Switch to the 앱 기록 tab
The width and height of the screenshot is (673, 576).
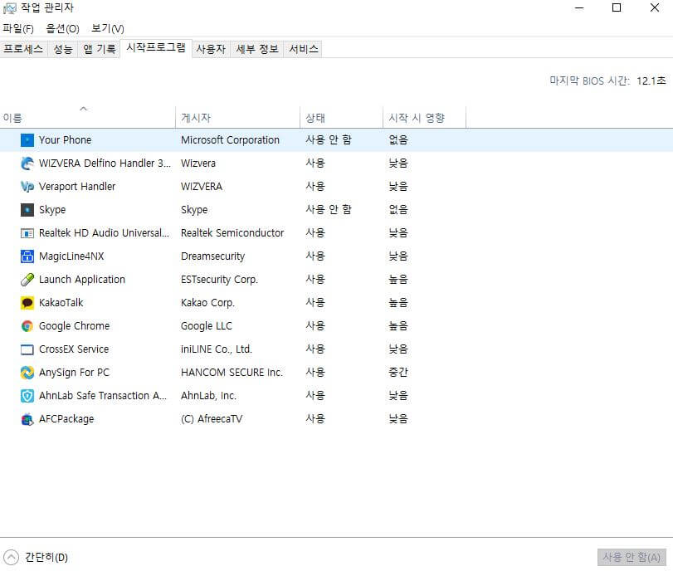[x=99, y=49]
